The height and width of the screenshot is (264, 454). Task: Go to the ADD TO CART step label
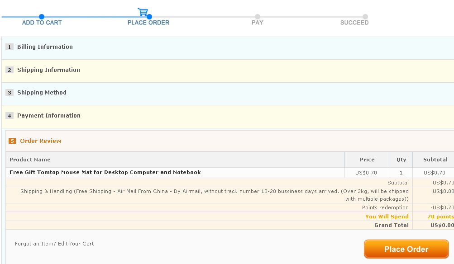[42, 23]
